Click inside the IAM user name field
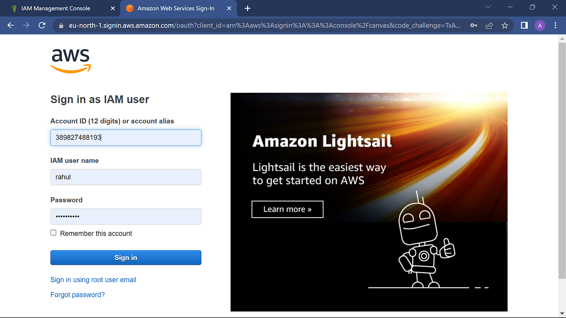This screenshot has width=566, height=318. [x=125, y=177]
